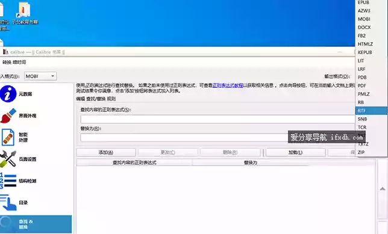Click the 加载(L) load button

[295, 152]
